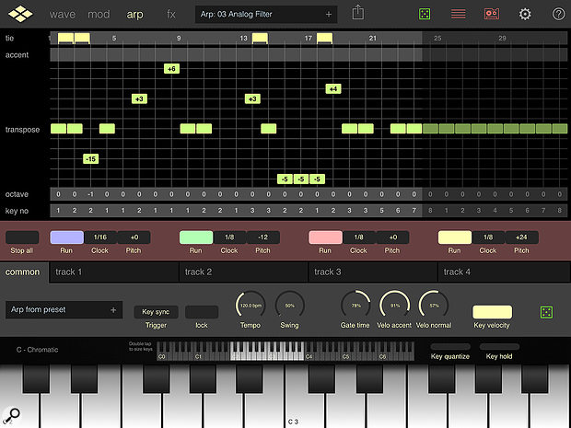Click the Swing knob

tap(289, 306)
